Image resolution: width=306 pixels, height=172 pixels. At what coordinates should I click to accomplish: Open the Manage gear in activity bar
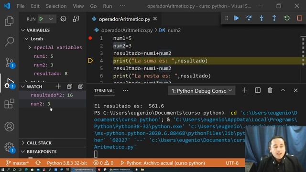[x=9, y=147]
